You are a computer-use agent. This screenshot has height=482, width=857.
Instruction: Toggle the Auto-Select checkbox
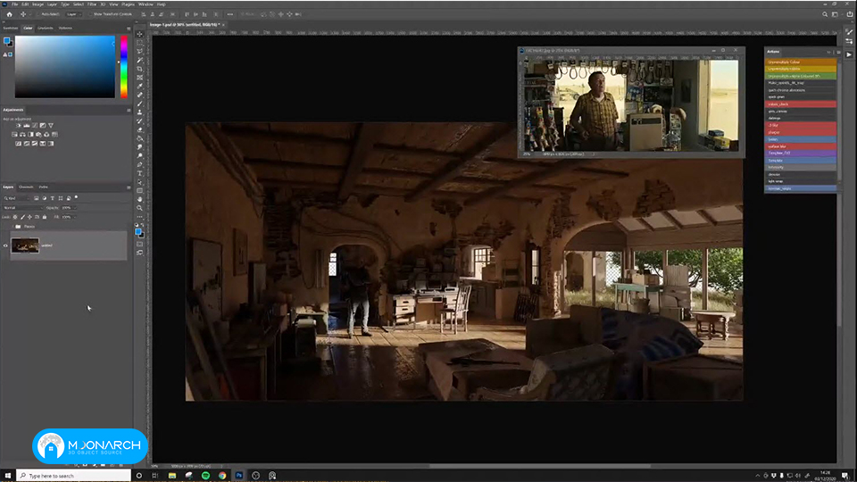pyautogui.click(x=38, y=14)
